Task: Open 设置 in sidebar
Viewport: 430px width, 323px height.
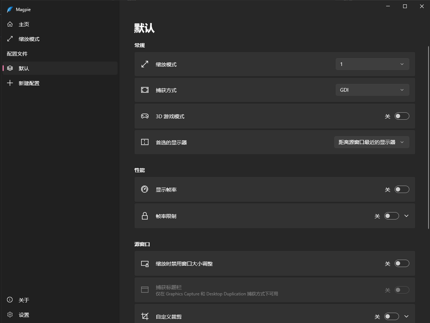Action: pos(60,315)
